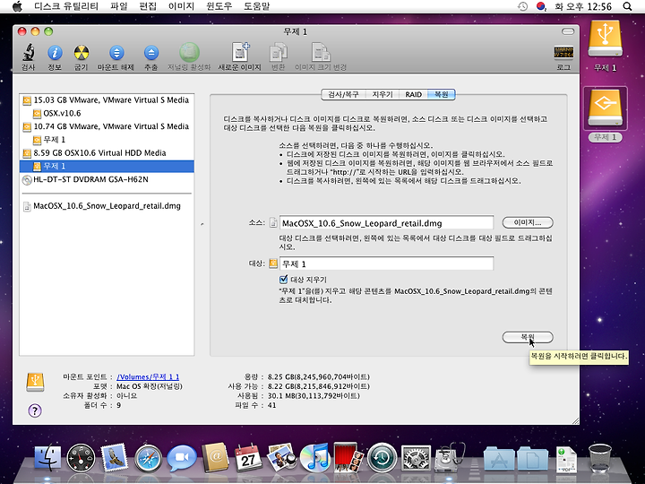Screen dimensions: 645x484
Task: Click the 소스 (Source) input field
Action: [x=386, y=223]
